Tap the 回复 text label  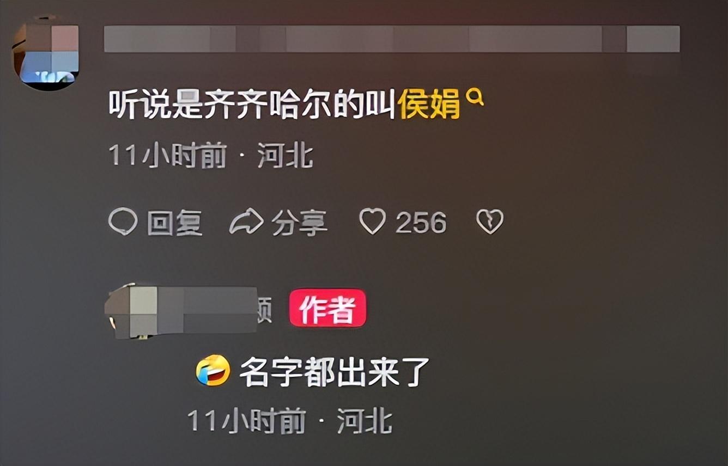click(x=175, y=223)
